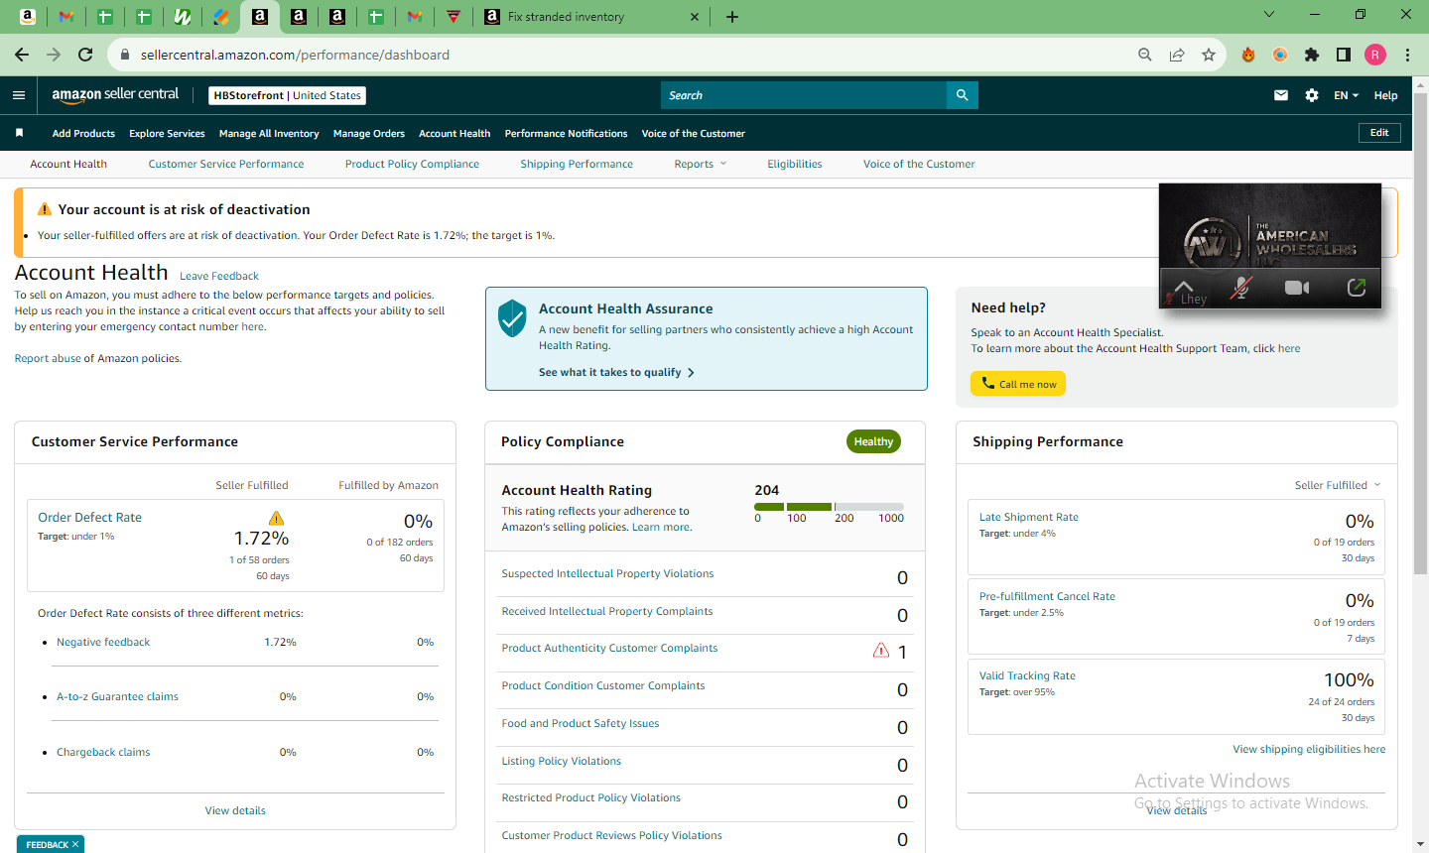Viewport: 1429px width, 853px height.
Task: Switch to the Customer Service Performance tab
Action: [226, 164]
